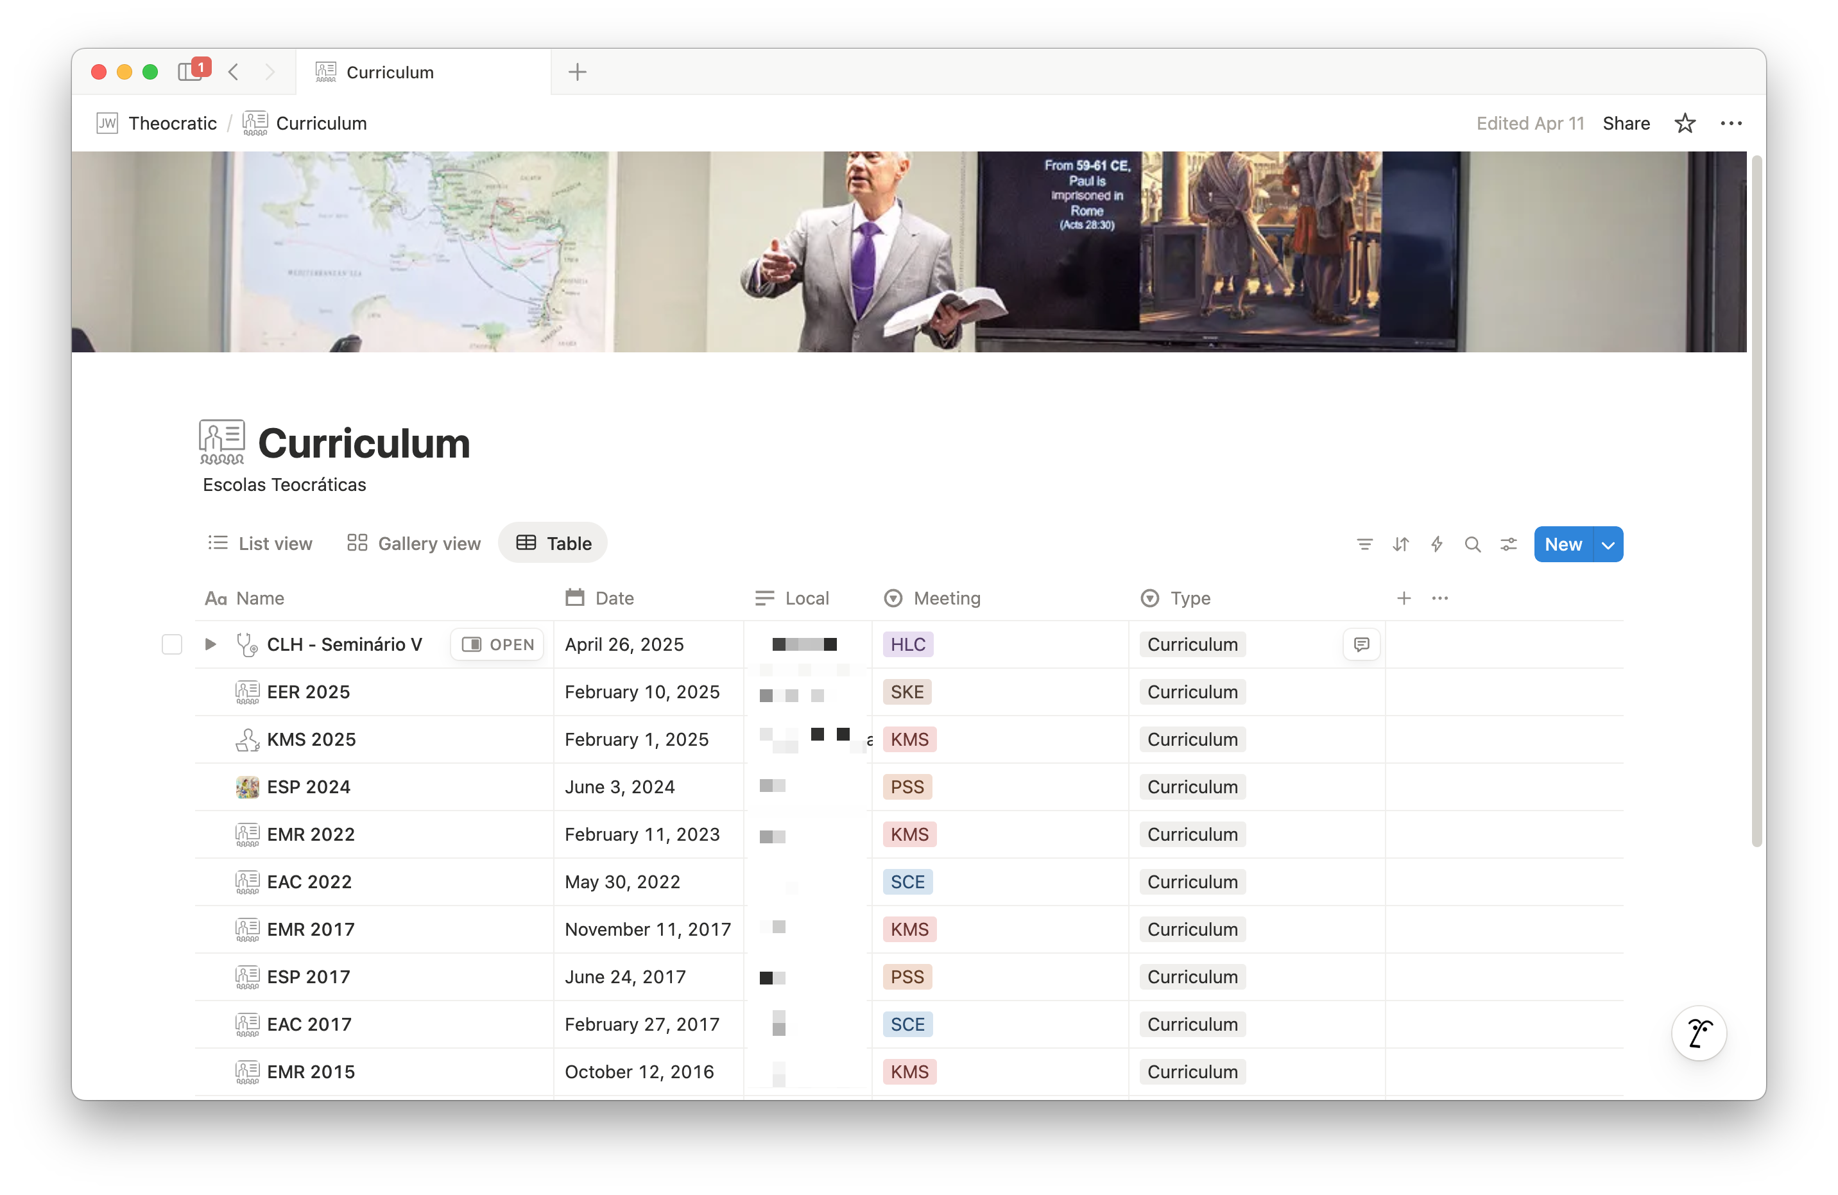The image size is (1838, 1195).
Task: Click the OPEN button on CLH row
Action: [x=497, y=644]
